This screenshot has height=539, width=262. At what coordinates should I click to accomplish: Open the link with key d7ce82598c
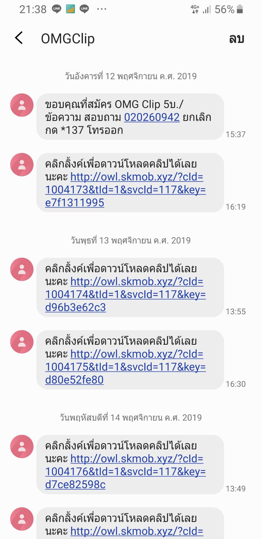125,471
